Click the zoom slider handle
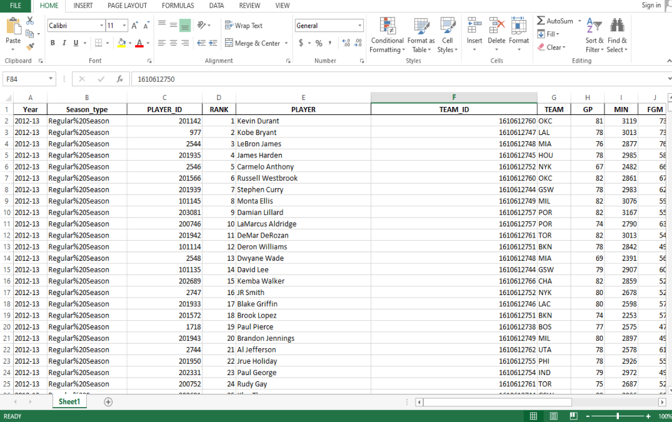 pyautogui.click(x=618, y=416)
